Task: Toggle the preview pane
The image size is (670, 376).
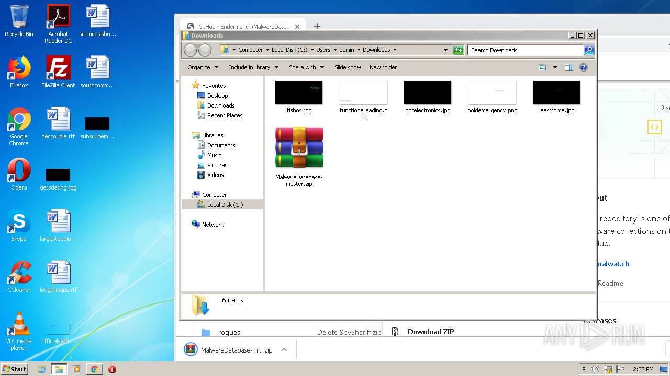Action: click(569, 67)
